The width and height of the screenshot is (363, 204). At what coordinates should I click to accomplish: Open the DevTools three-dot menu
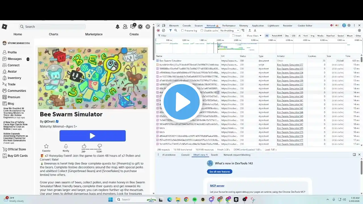tap(354, 25)
